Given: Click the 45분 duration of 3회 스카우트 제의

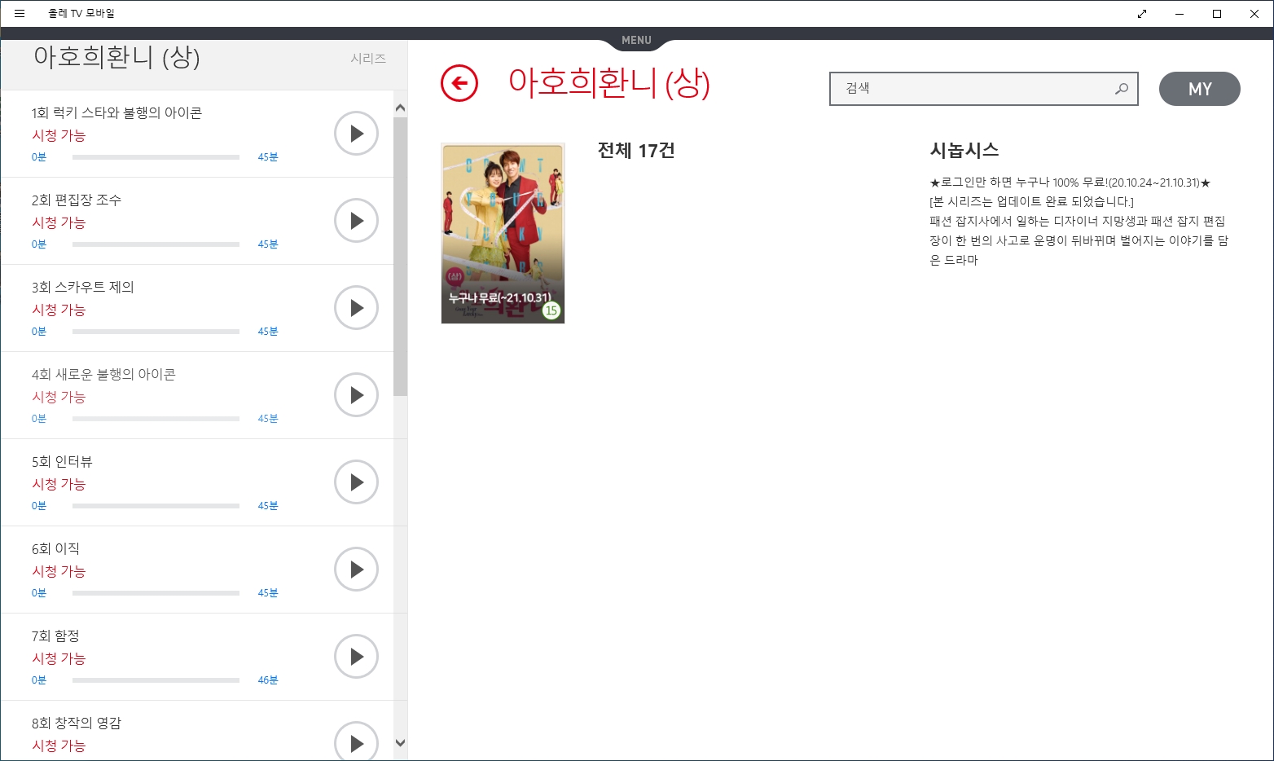Looking at the screenshot, I should point(268,332).
